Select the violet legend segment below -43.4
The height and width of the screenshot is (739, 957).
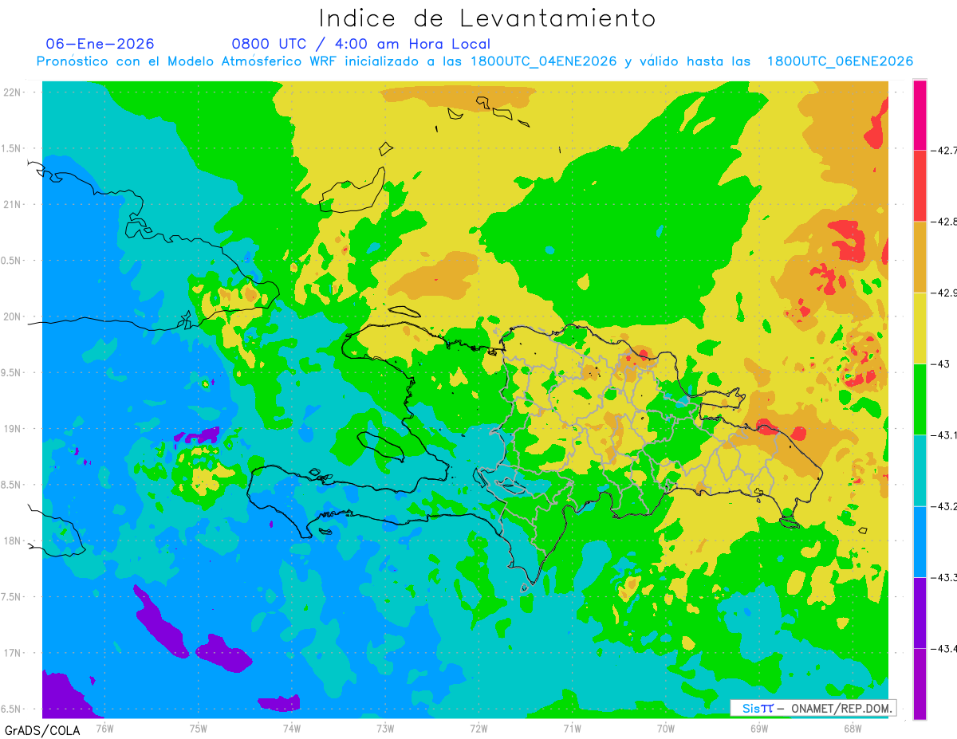coord(920,683)
